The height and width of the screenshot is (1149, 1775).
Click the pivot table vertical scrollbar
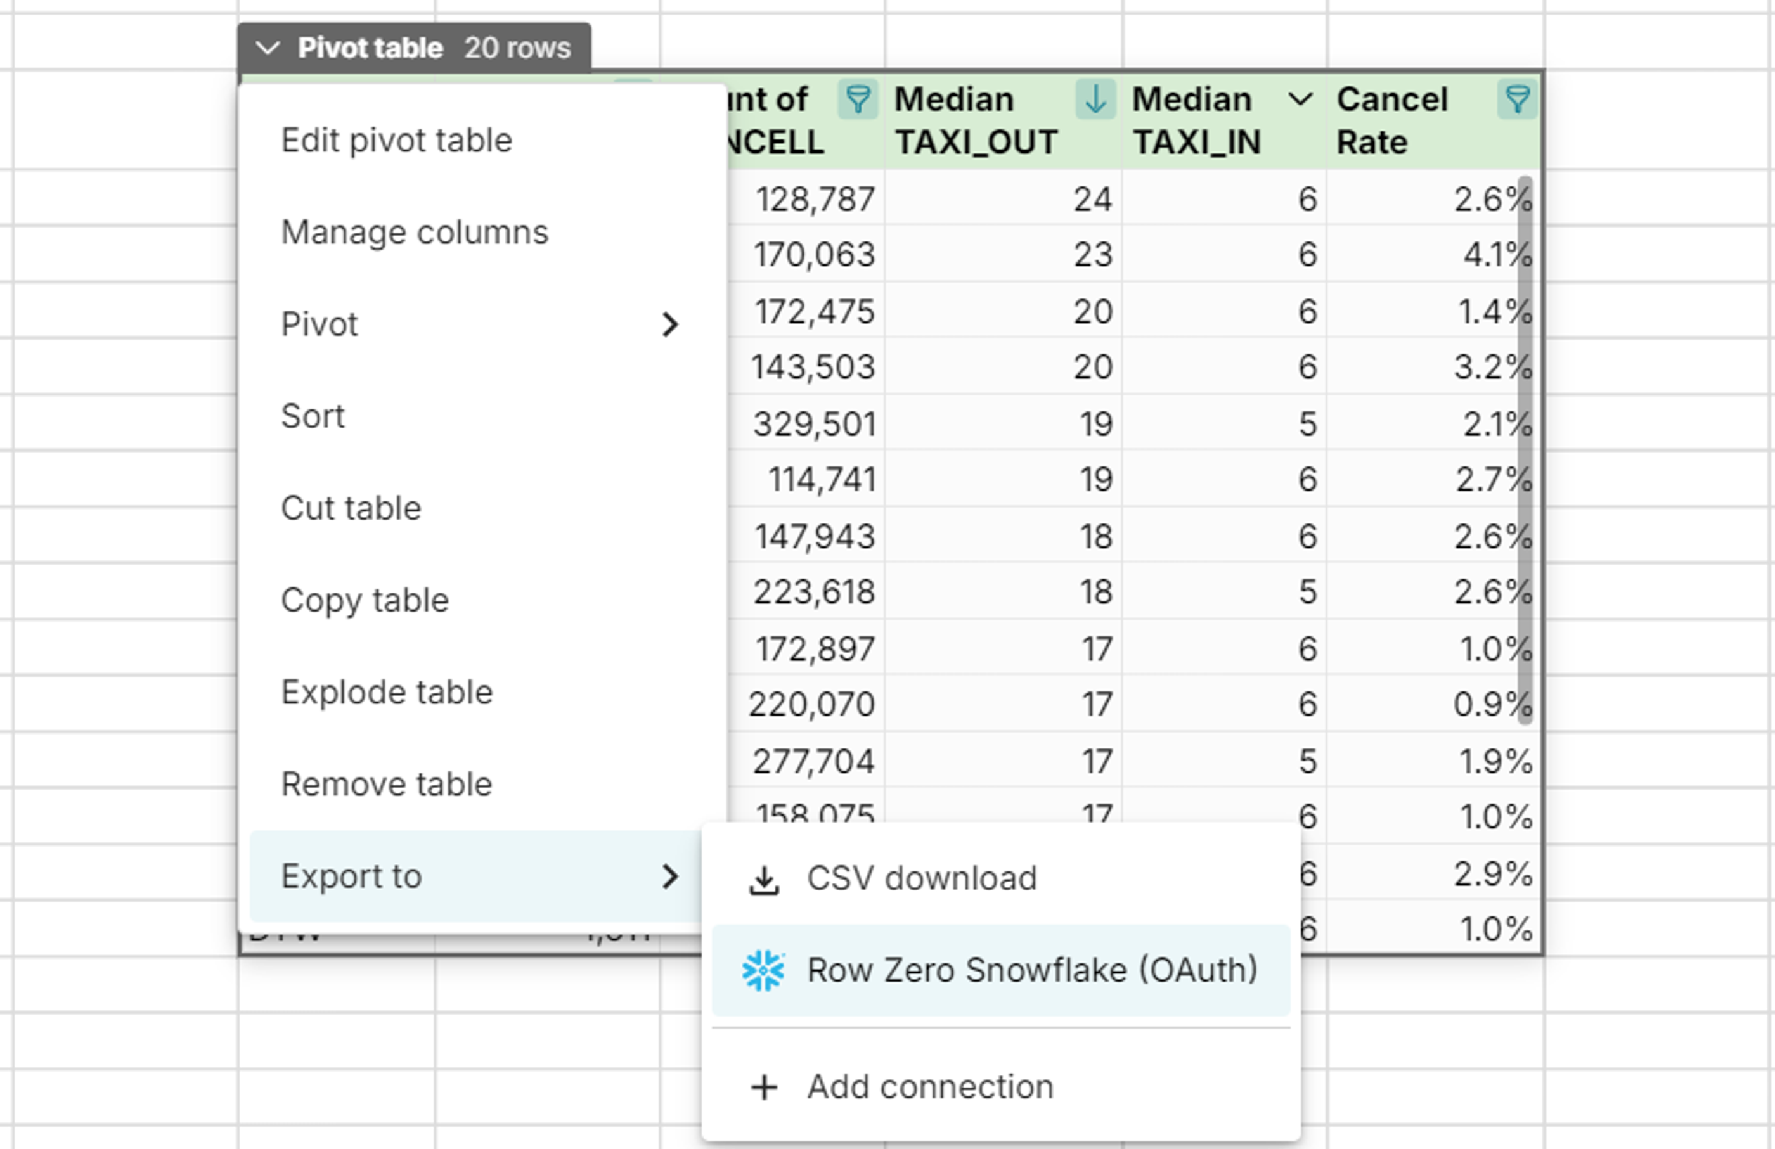point(1525,449)
